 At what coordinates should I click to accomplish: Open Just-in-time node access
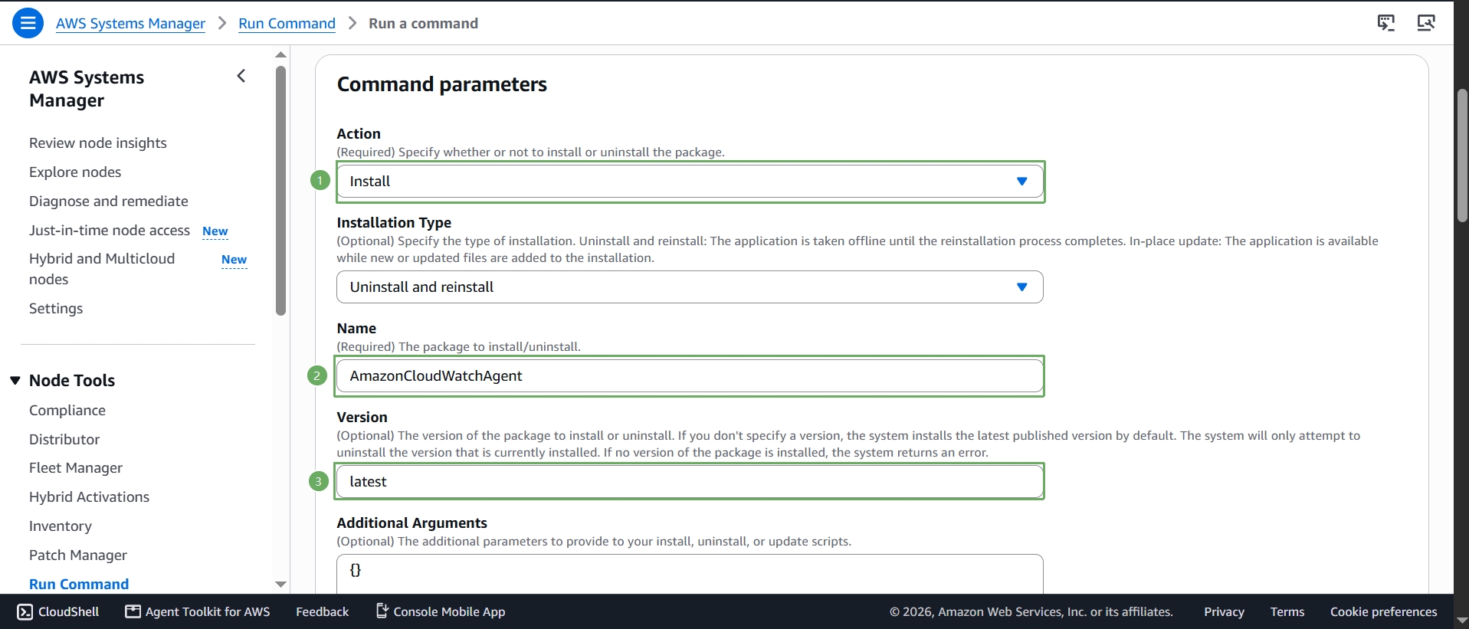coord(110,231)
